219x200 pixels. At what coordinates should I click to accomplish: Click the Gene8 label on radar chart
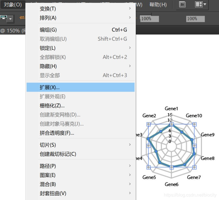pyautogui.click(x=207, y=158)
